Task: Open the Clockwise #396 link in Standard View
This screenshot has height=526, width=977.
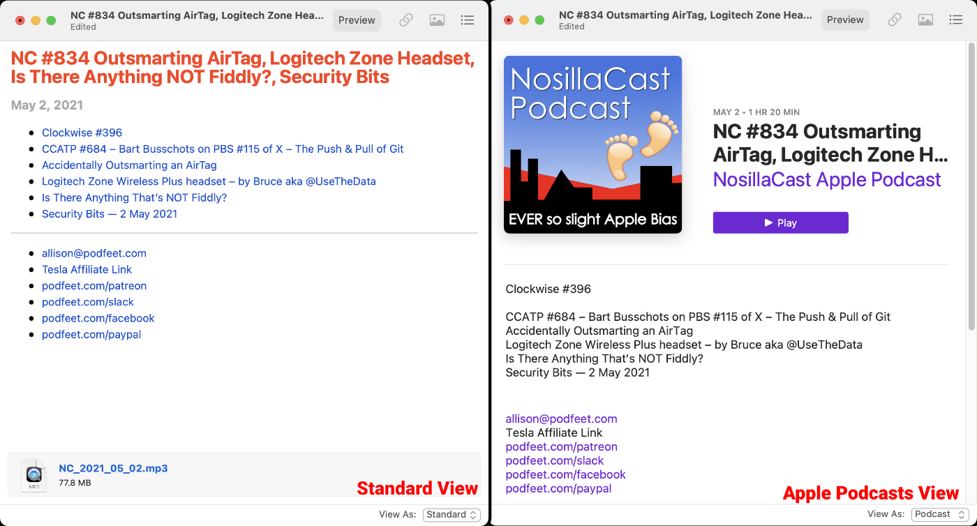Action: coord(82,133)
